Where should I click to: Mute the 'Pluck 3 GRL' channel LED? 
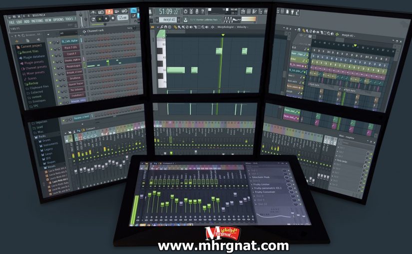tap(51, 49)
